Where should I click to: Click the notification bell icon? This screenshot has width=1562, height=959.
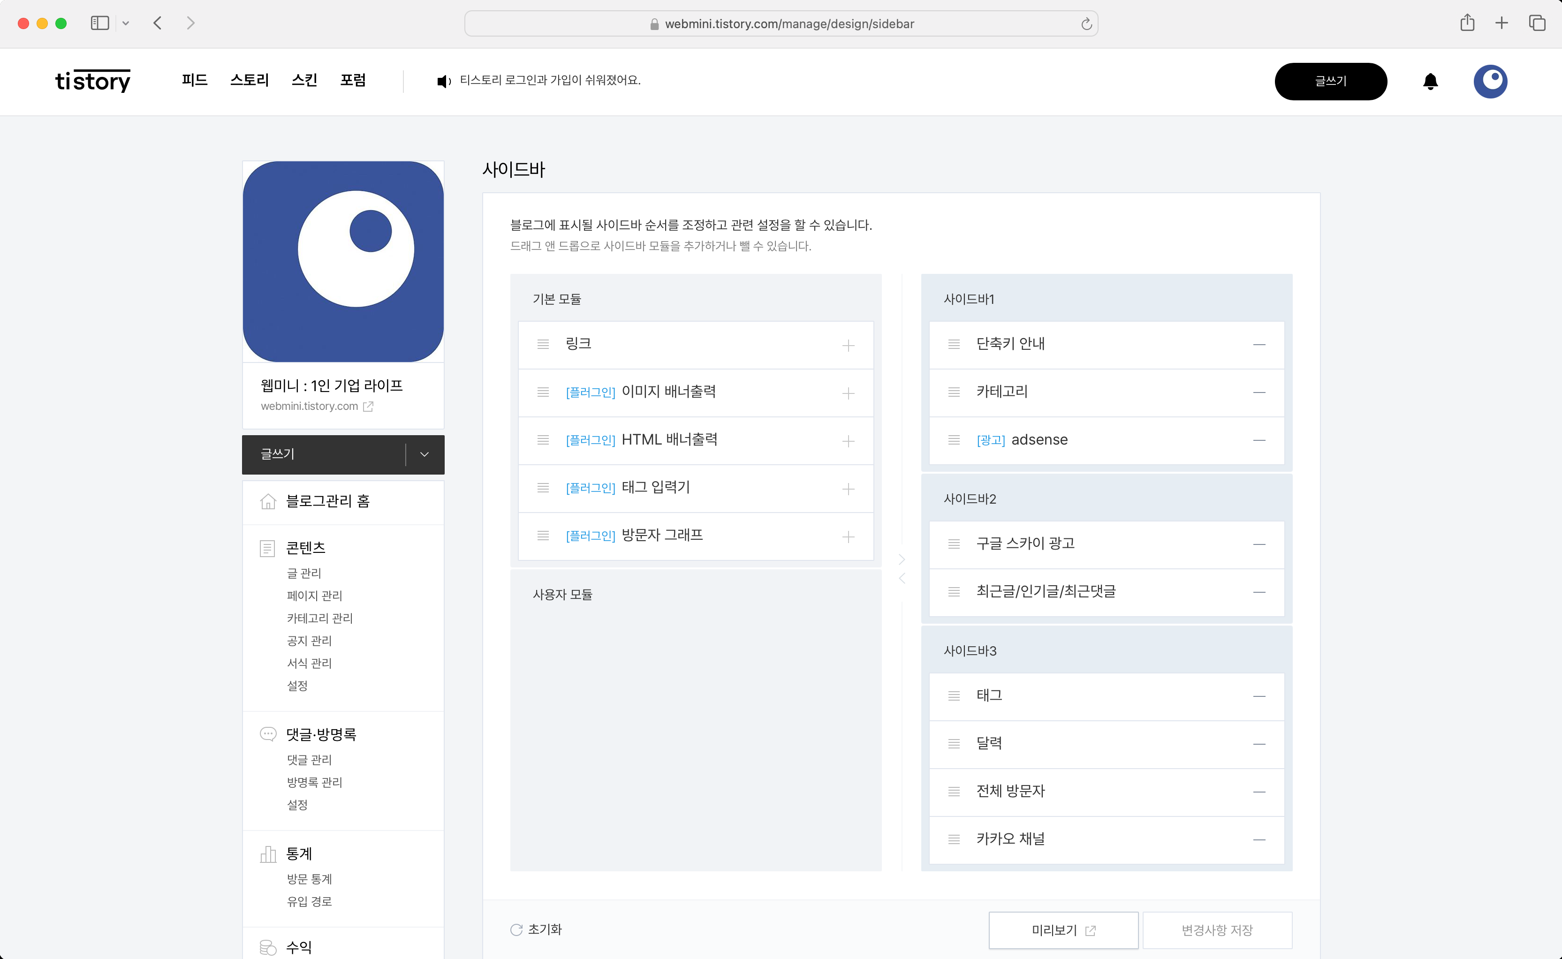(x=1430, y=81)
